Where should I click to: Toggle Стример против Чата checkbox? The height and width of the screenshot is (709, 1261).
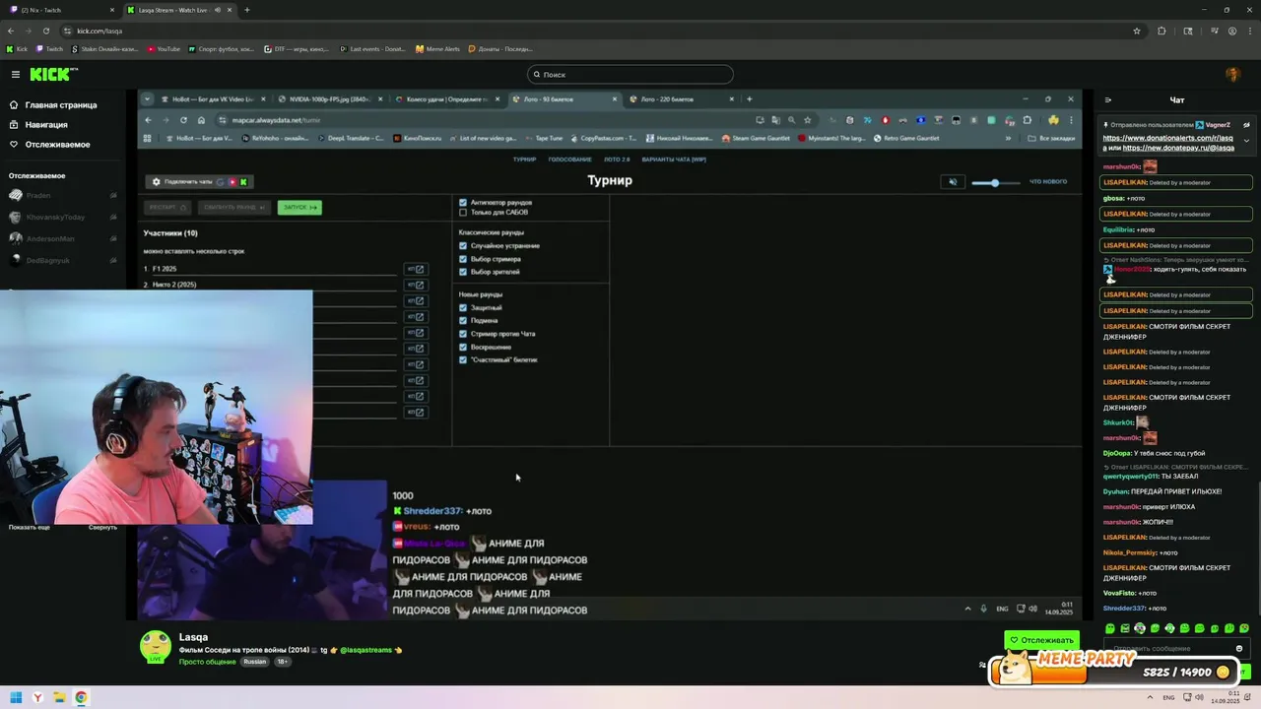pyautogui.click(x=463, y=334)
